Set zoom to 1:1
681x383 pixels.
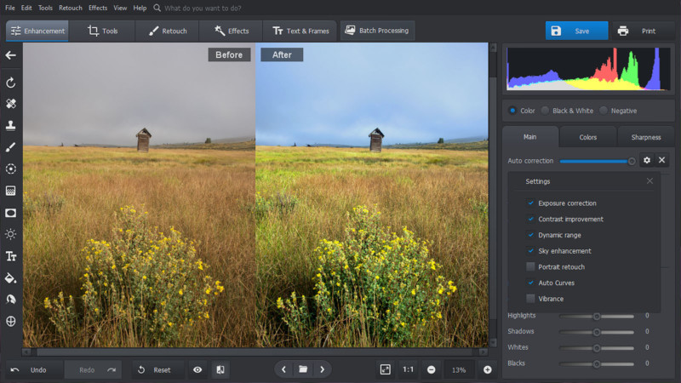click(409, 369)
